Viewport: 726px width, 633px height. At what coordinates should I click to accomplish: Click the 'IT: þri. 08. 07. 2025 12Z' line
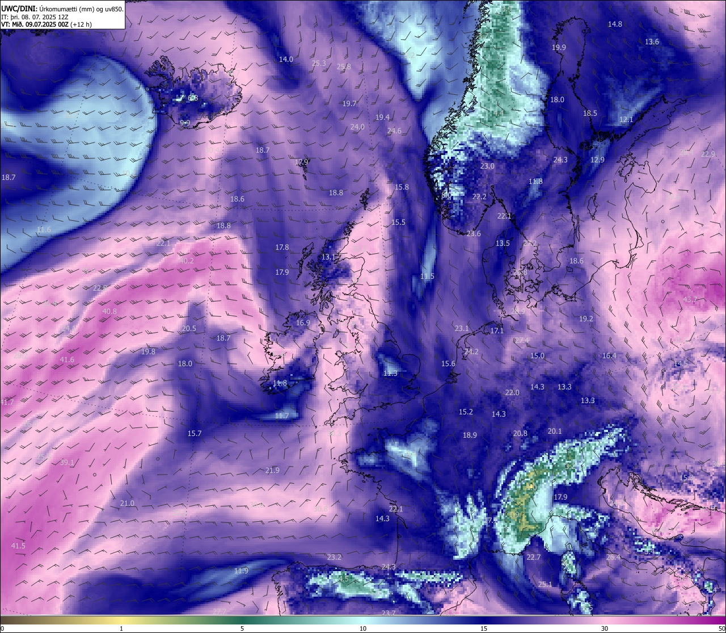click(35, 16)
